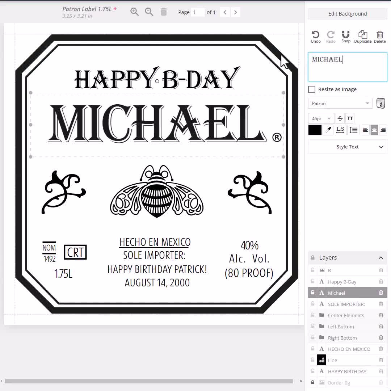Screen dimensions: 391x391
Task: Expand the Style Text section
Action: click(x=347, y=147)
